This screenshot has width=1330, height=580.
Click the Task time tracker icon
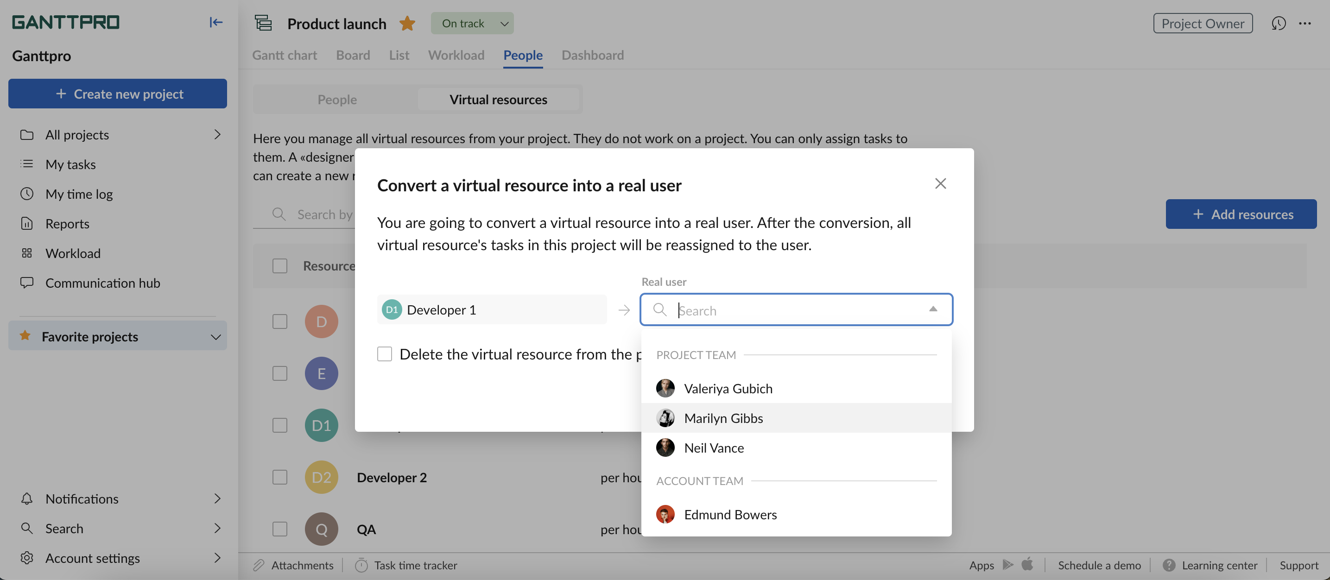(361, 565)
